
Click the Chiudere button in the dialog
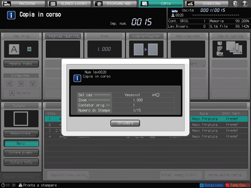point(125,123)
